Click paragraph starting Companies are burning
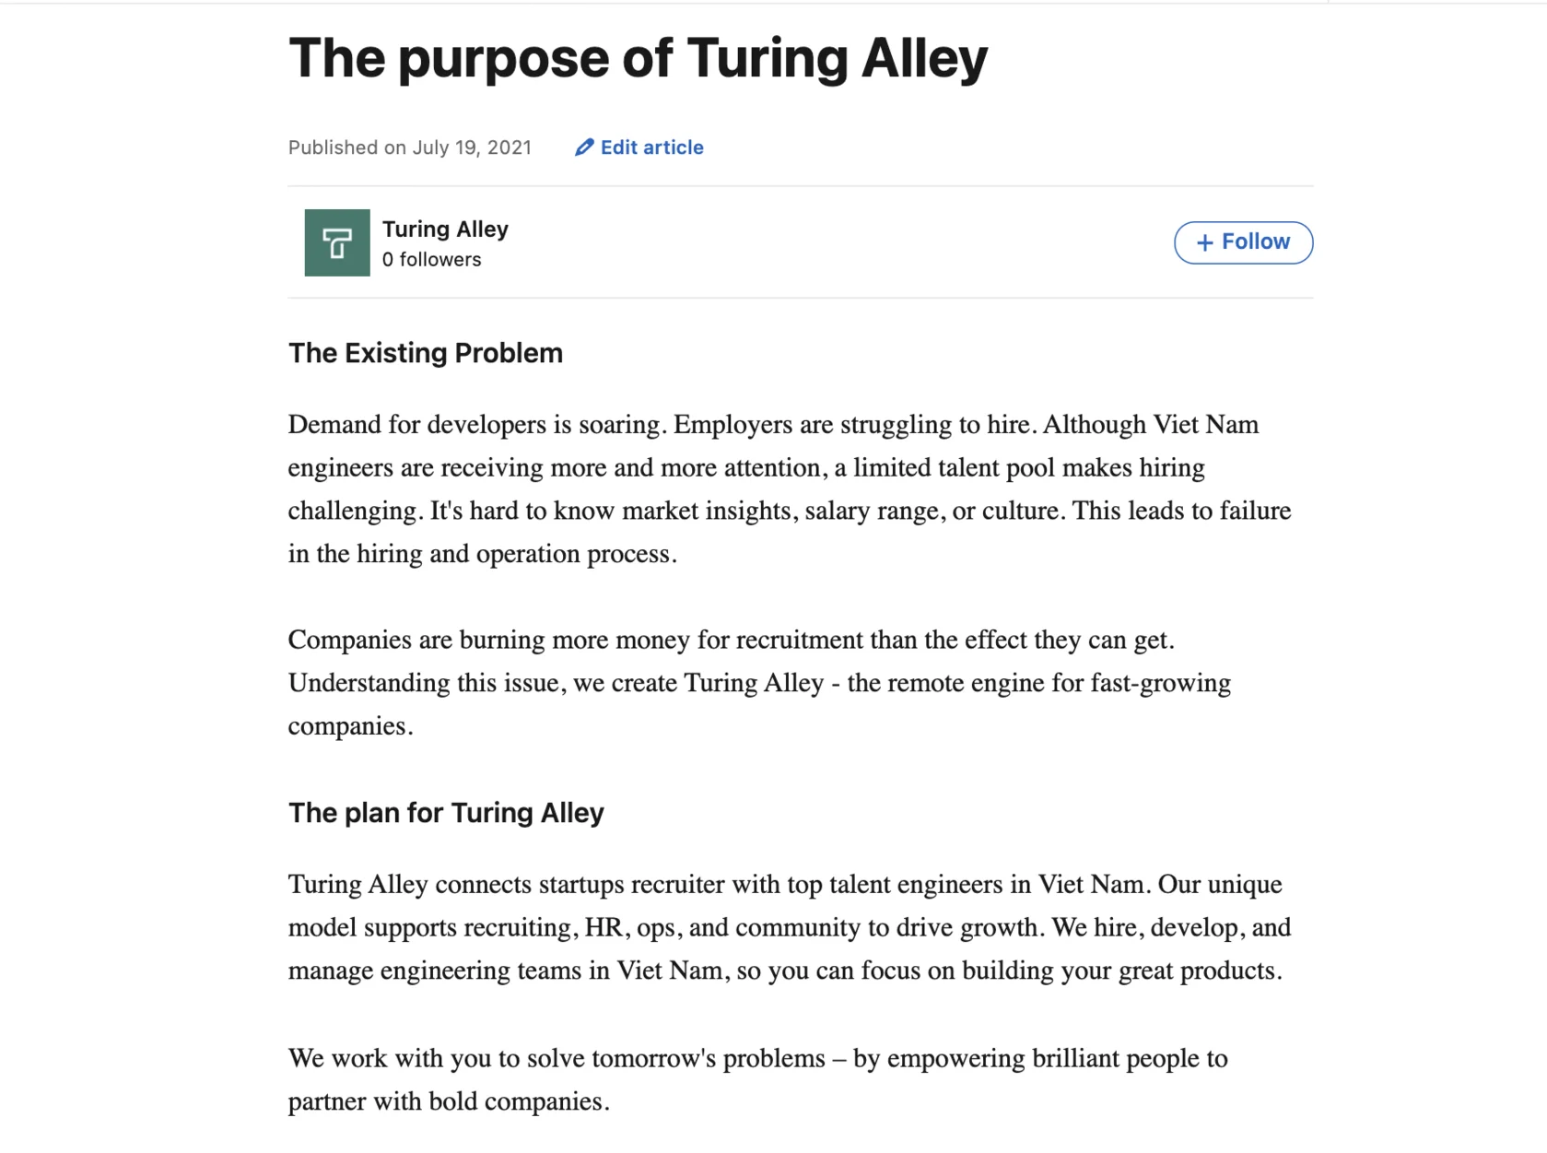Image resolution: width=1547 pixels, height=1153 pixels. (760, 683)
